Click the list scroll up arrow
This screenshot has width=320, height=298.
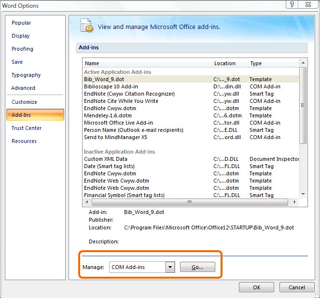(x=303, y=63)
